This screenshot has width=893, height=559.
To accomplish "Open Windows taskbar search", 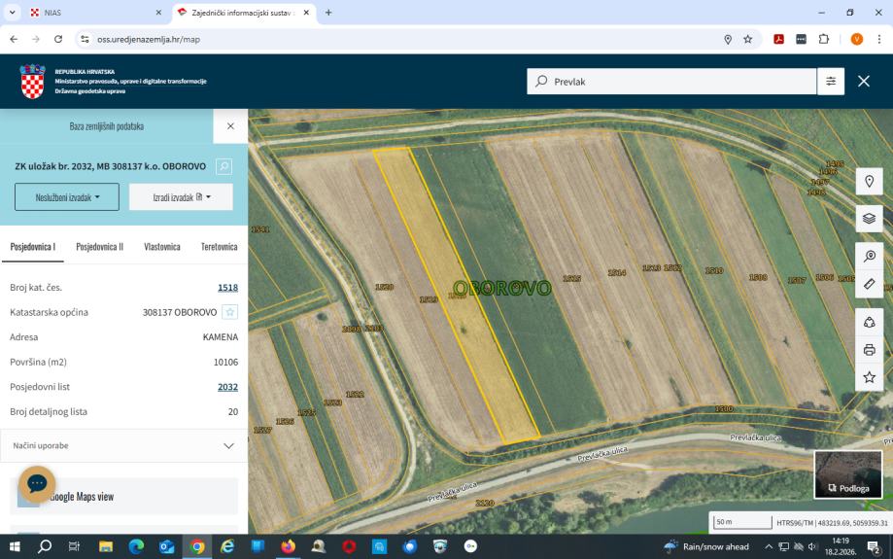I will (x=45, y=547).
